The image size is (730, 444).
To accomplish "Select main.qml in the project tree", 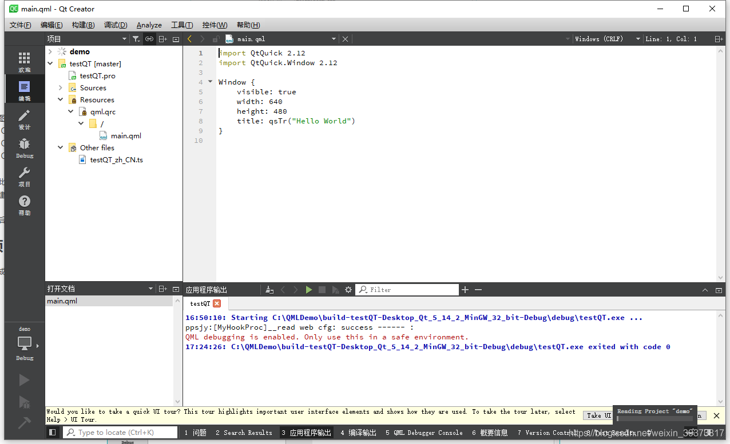I will (x=126, y=135).
